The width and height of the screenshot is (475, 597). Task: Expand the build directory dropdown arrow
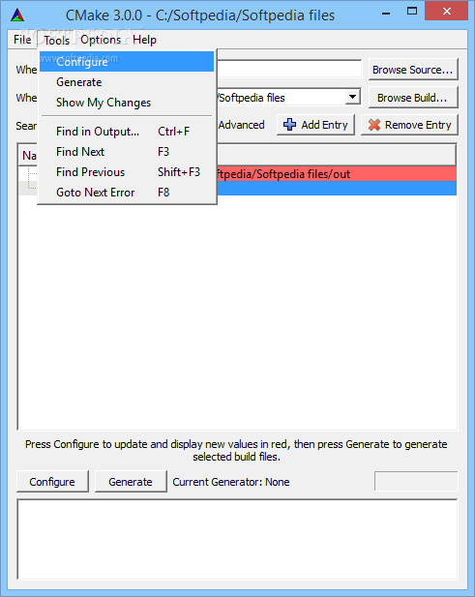(353, 97)
